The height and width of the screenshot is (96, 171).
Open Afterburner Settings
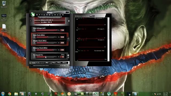65,63
